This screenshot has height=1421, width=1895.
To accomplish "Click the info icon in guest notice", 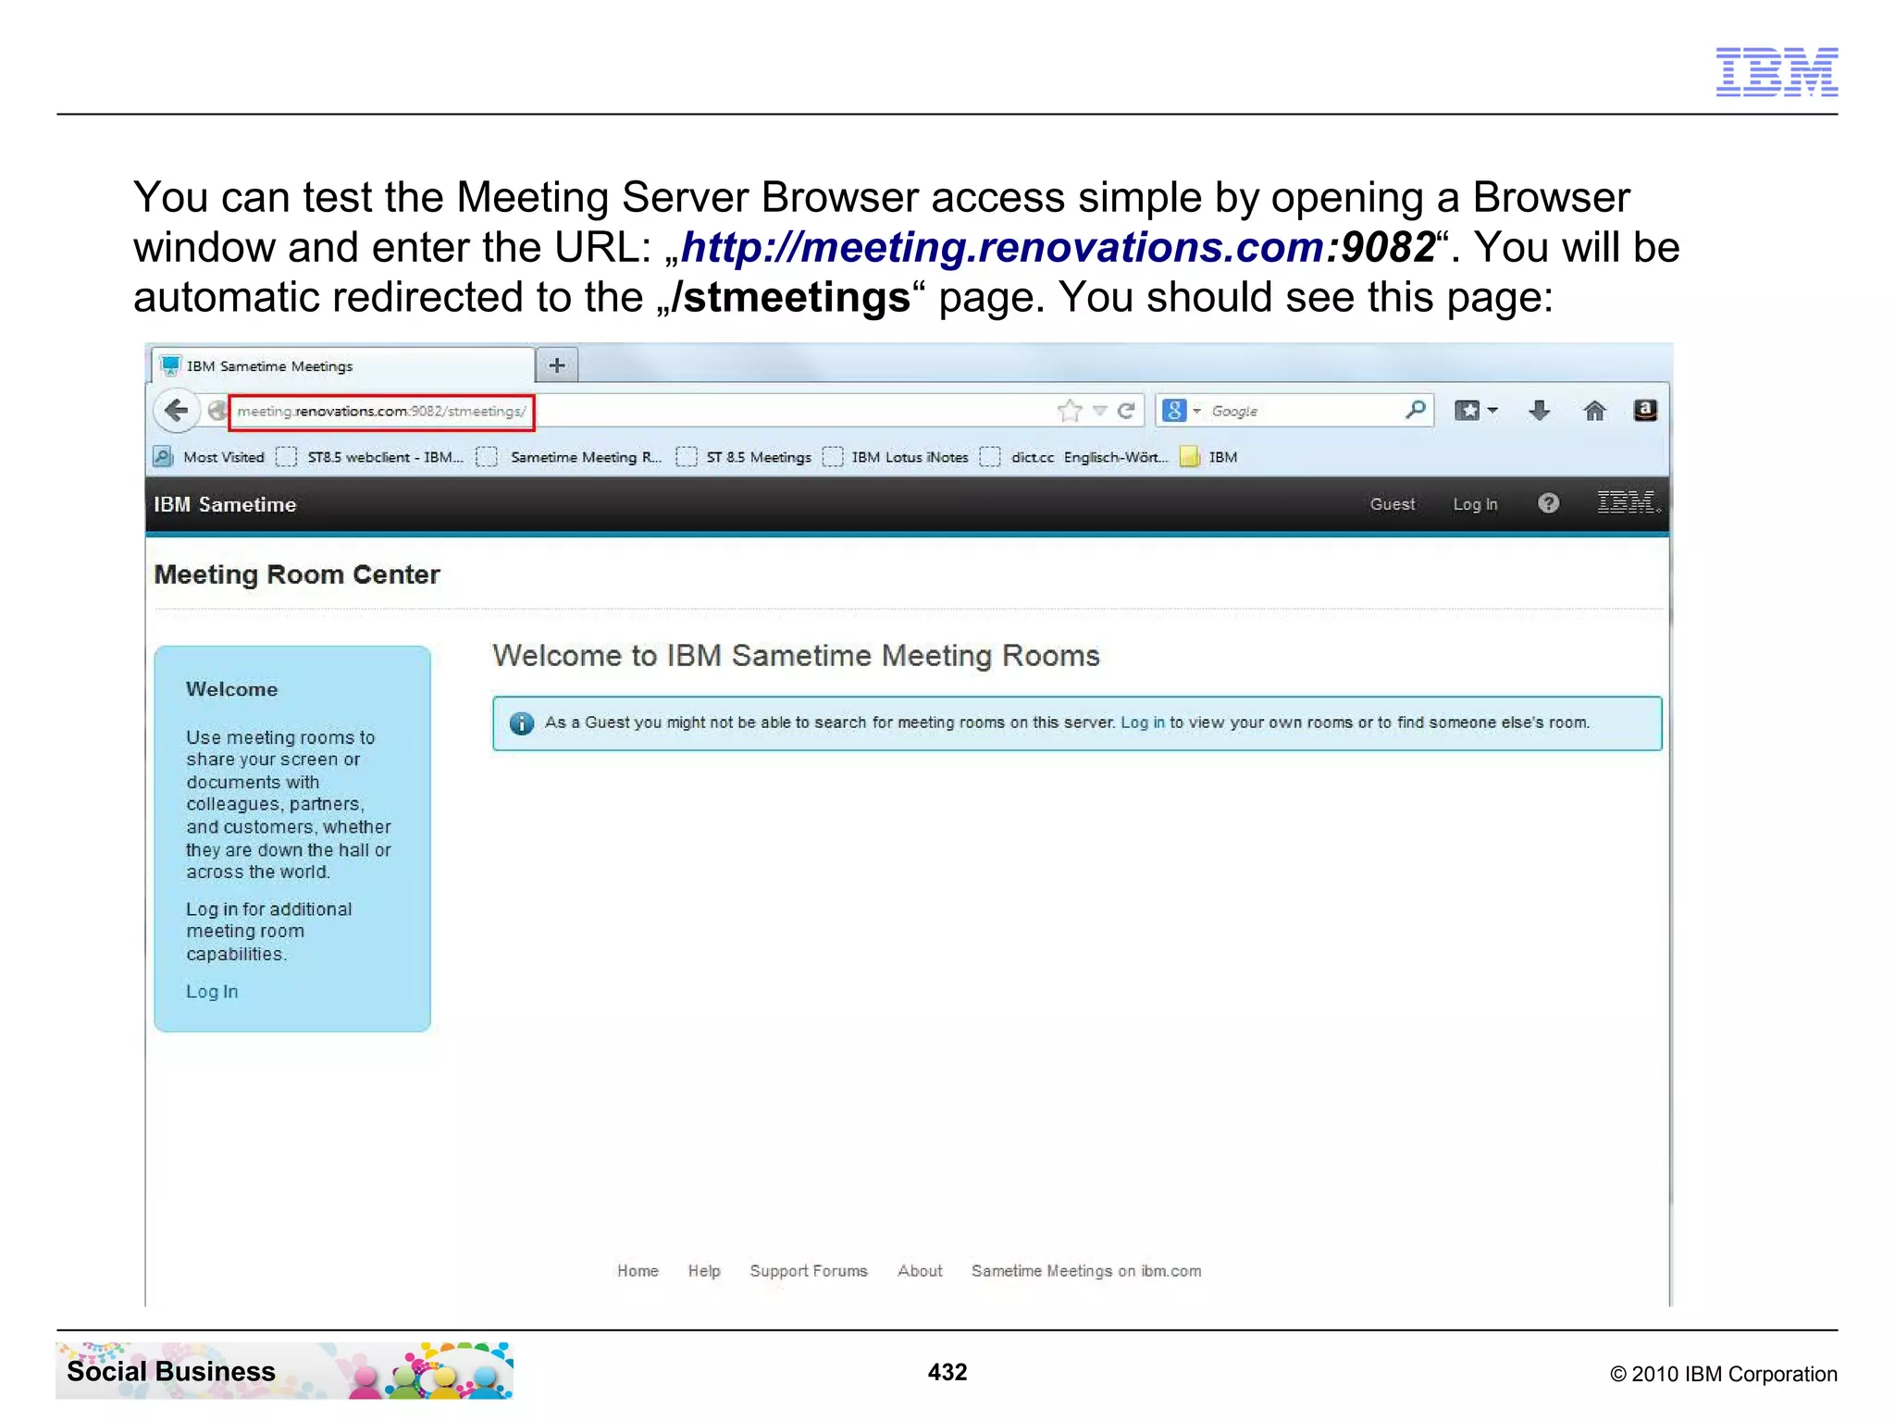I will (x=522, y=723).
